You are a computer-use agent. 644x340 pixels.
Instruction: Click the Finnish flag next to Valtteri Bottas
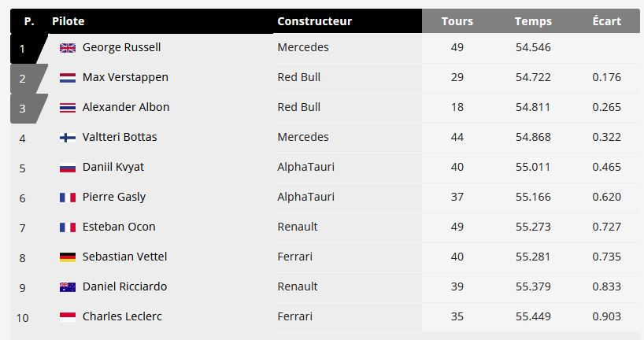tap(68, 138)
